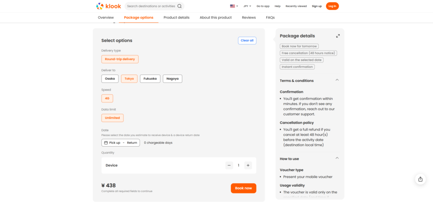Image resolution: width=433 pixels, height=209 pixels.
Task: Click the share icon button
Action: click(x=420, y=179)
